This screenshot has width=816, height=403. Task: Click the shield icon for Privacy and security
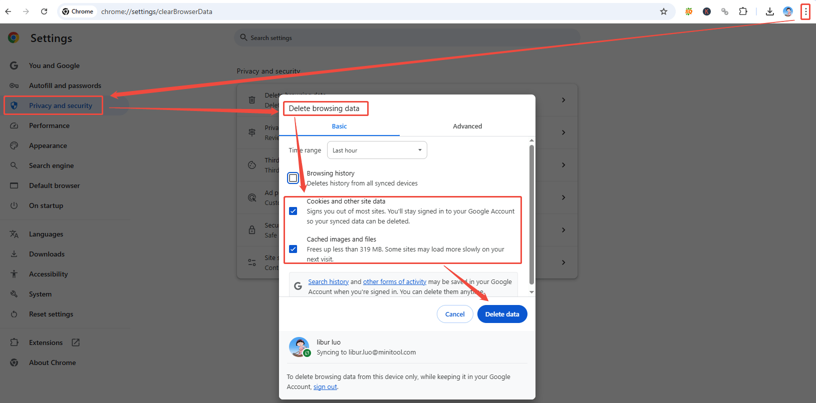pos(14,105)
